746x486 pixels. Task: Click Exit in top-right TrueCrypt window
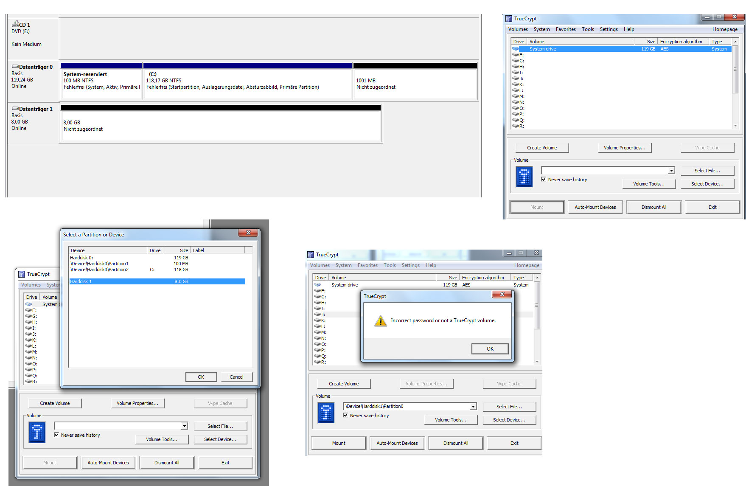click(x=712, y=207)
